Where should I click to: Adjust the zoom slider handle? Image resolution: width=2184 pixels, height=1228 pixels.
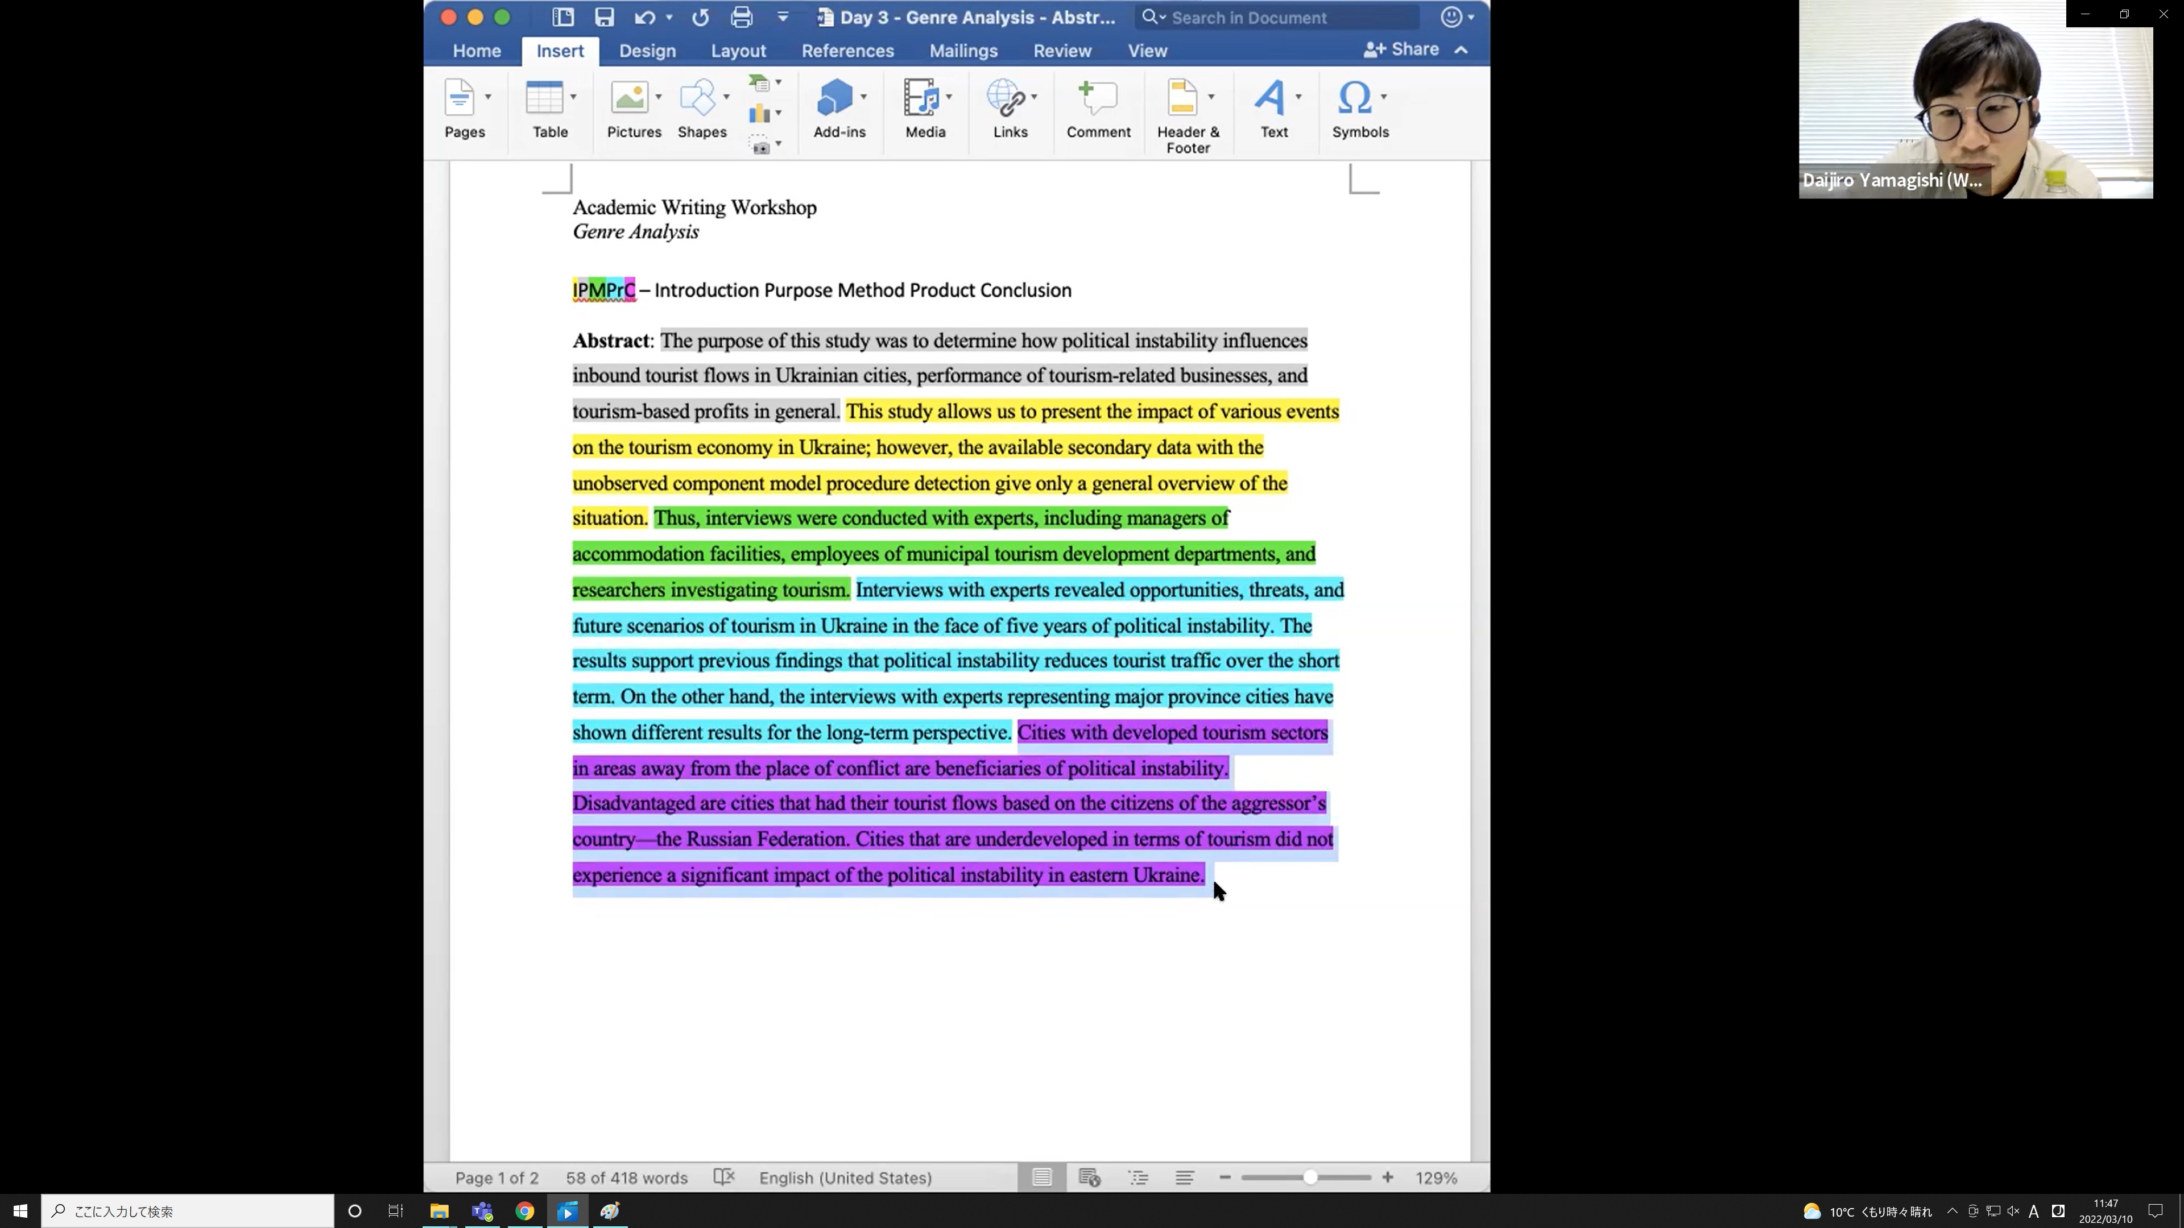click(x=1310, y=1177)
